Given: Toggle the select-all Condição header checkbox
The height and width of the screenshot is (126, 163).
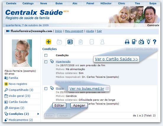Looking at the screenshot, I should [x=46, y=55].
